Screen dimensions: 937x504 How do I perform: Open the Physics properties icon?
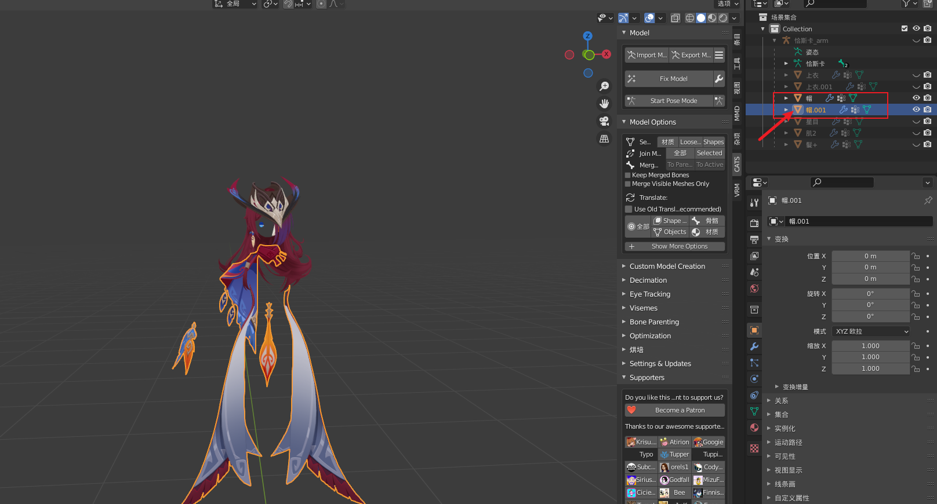click(x=754, y=379)
